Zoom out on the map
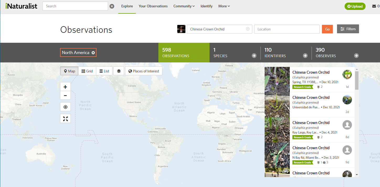 pos(65,95)
